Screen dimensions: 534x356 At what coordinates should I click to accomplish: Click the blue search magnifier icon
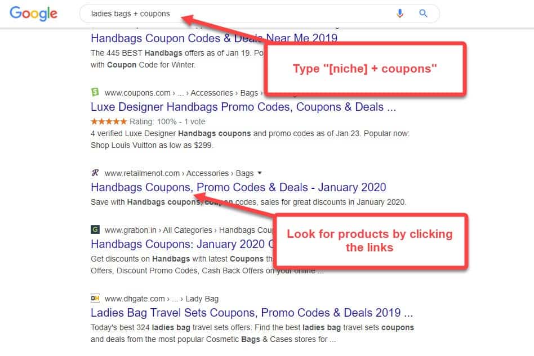pyautogui.click(x=424, y=13)
